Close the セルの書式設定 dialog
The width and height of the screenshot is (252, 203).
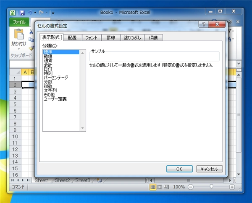(x=217, y=24)
